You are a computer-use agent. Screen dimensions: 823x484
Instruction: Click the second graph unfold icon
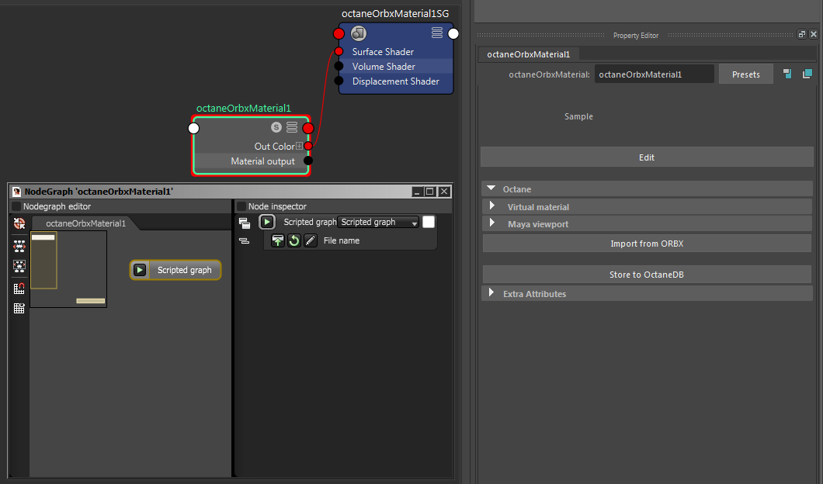tap(19, 266)
